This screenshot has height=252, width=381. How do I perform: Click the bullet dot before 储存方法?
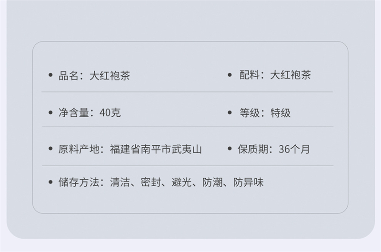point(50,182)
